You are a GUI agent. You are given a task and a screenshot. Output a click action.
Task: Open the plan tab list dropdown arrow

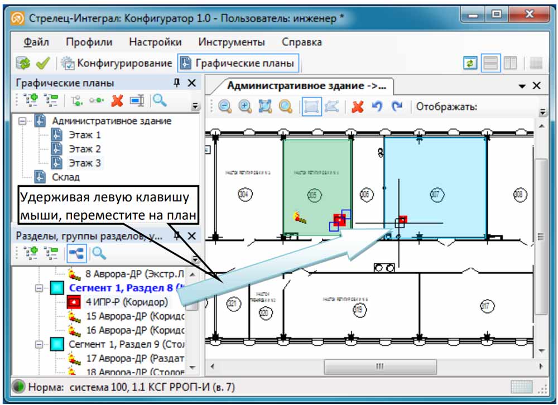pos(522,86)
